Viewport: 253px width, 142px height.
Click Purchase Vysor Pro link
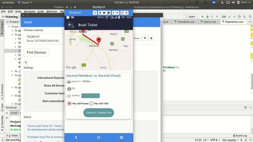coord(46,137)
